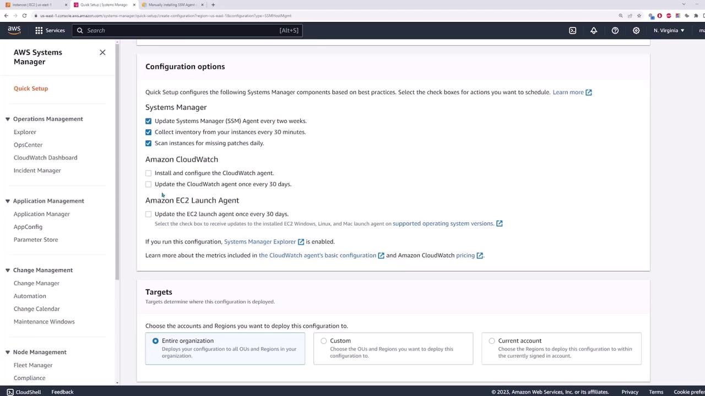Select the Custom target radio button
This screenshot has width=705, height=396.
pos(323,341)
